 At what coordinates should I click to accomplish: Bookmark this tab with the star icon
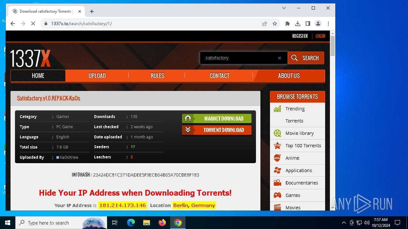[x=275, y=24]
